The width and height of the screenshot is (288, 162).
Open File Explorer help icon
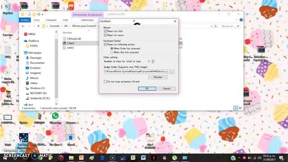pyautogui.click(x=241, y=20)
